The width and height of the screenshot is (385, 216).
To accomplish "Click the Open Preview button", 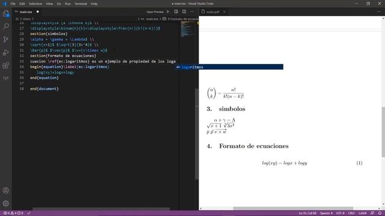I will [x=155, y=12].
